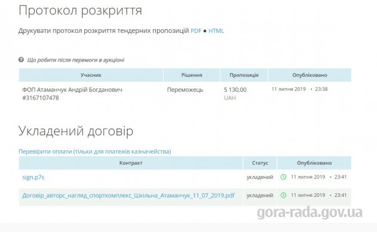
Task: Select the 'Рішення' column header
Action: [192, 75]
